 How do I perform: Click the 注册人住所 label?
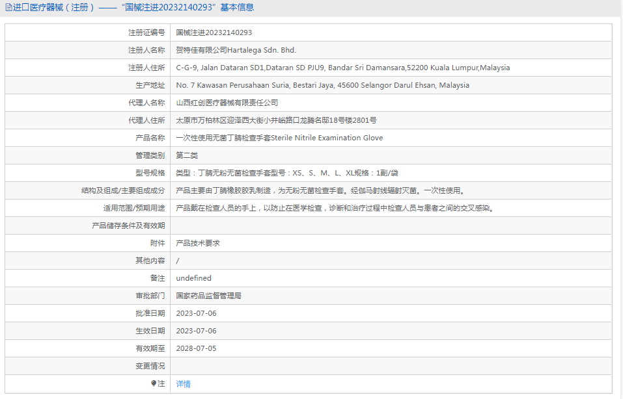point(146,68)
